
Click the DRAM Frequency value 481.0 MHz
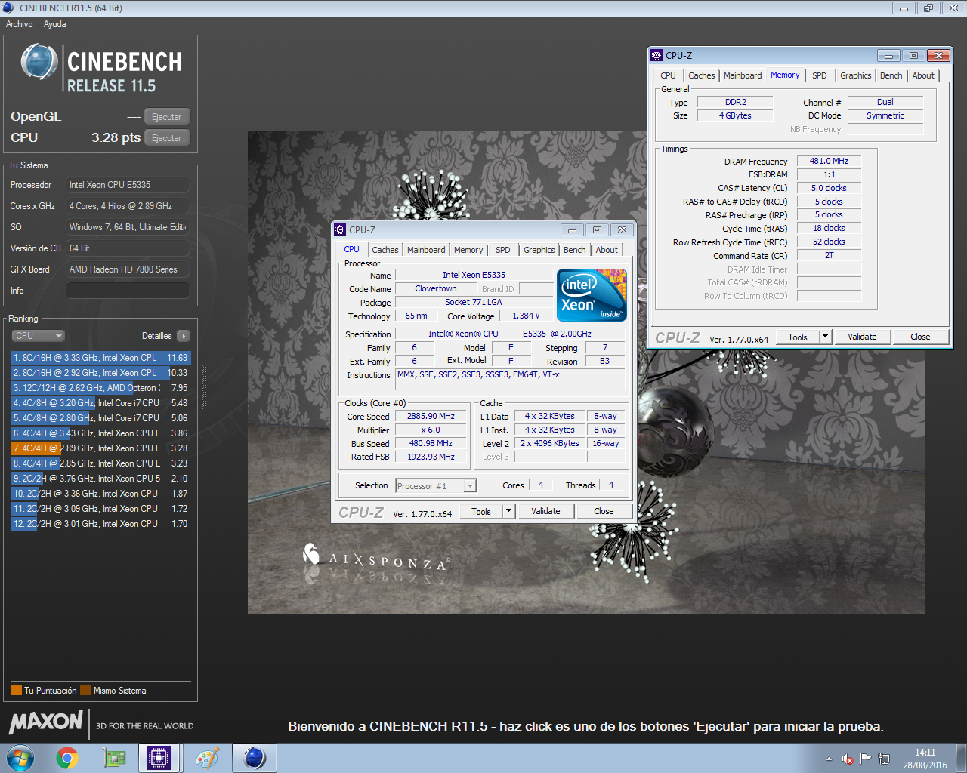[829, 161]
